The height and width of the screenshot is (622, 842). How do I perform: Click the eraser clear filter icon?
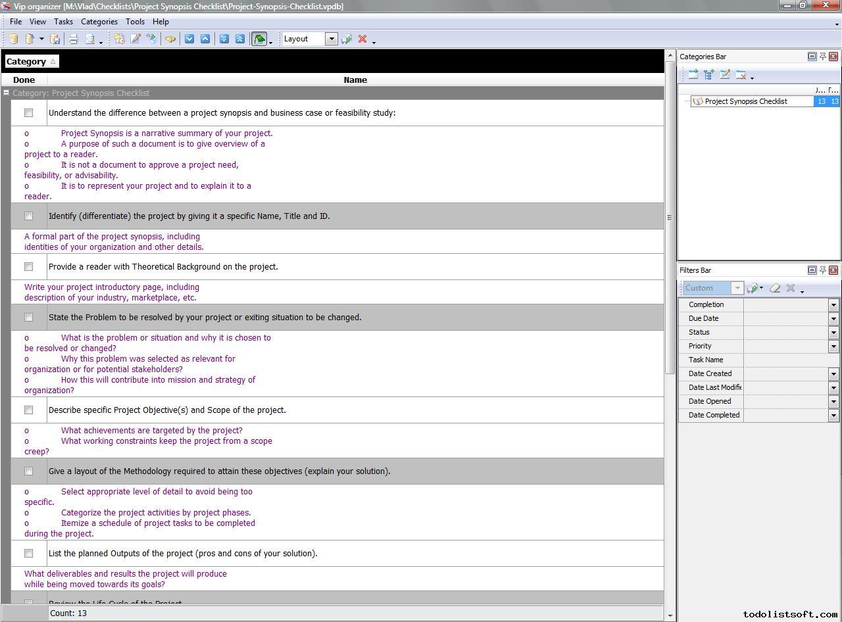(x=775, y=288)
